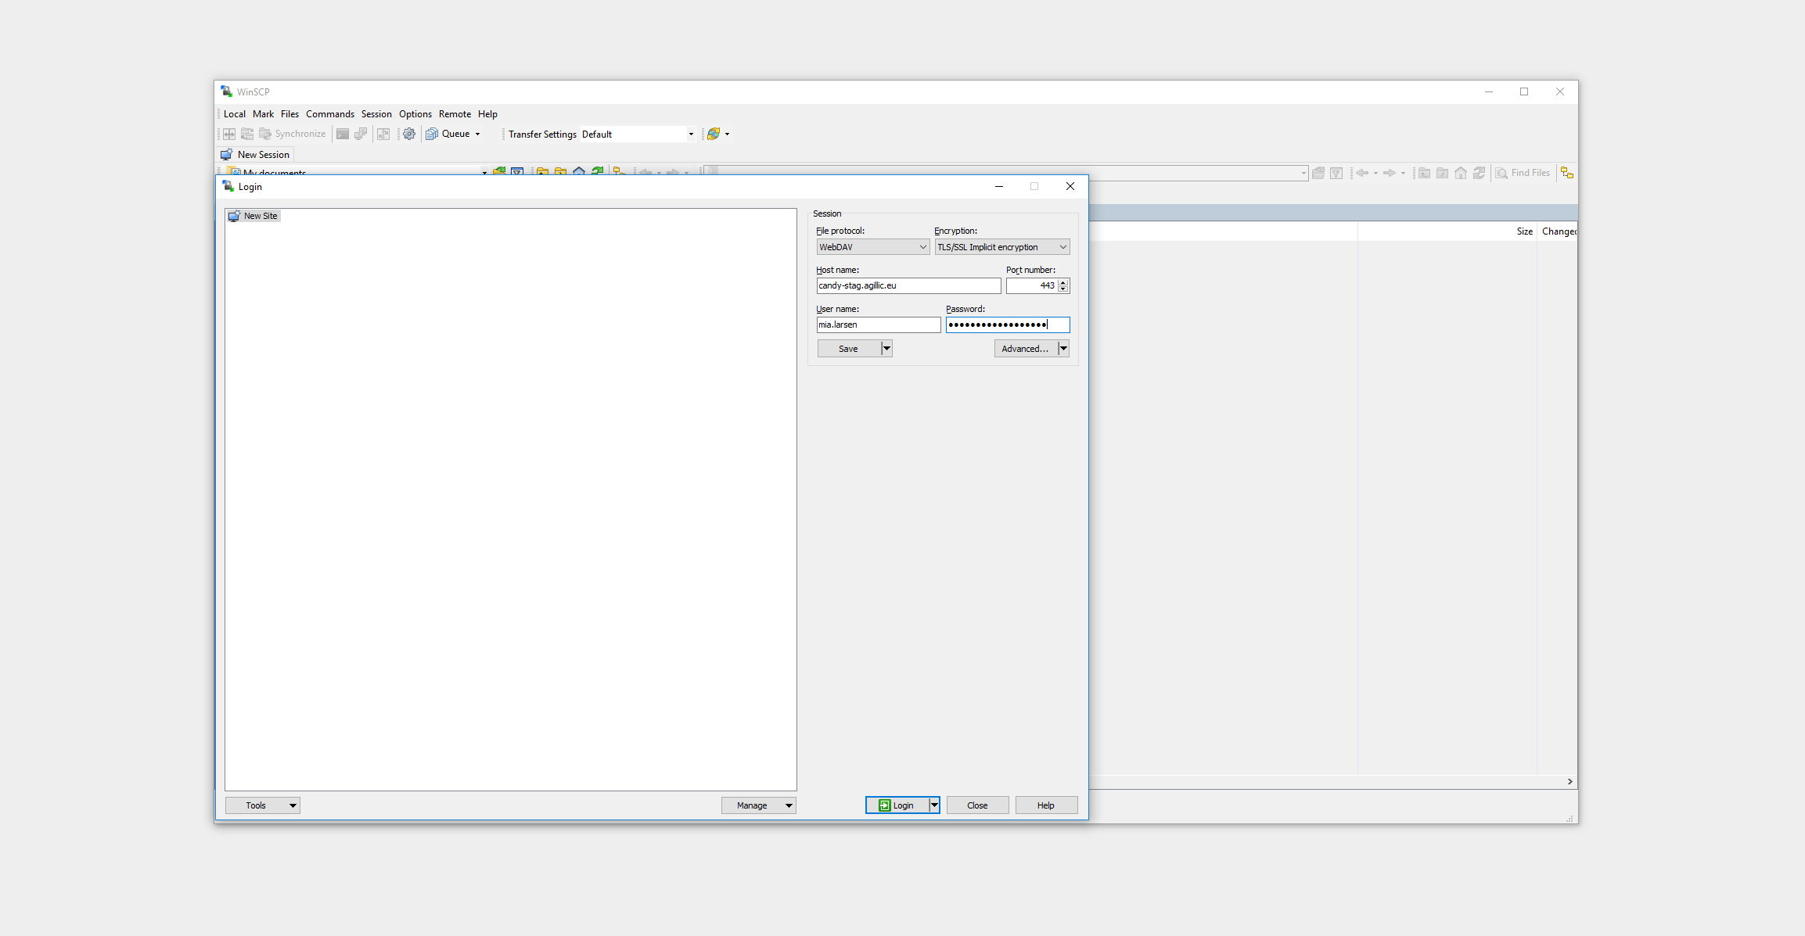Click the remote panel refresh icon

[1479, 173]
